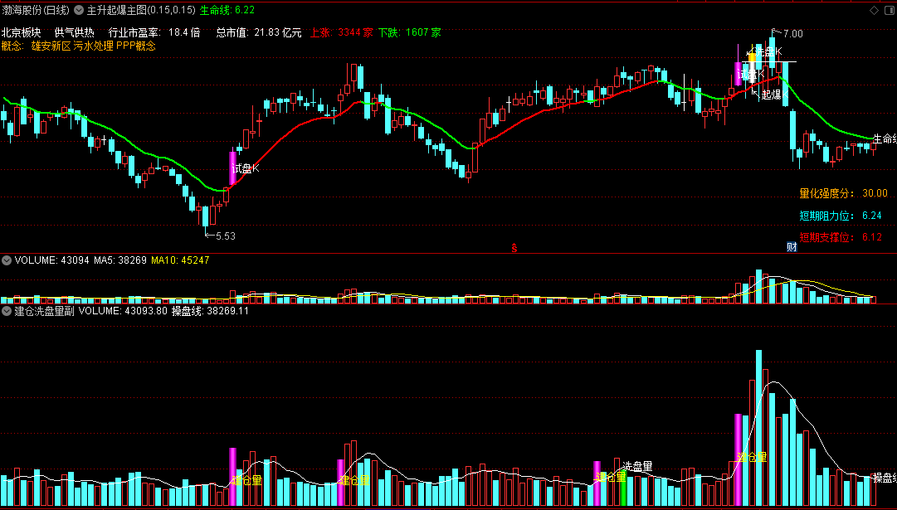The image size is (897, 510).
Task: Collapse the 建仓洗盘量副 panel chevron
Action: (x=7, y=311)
